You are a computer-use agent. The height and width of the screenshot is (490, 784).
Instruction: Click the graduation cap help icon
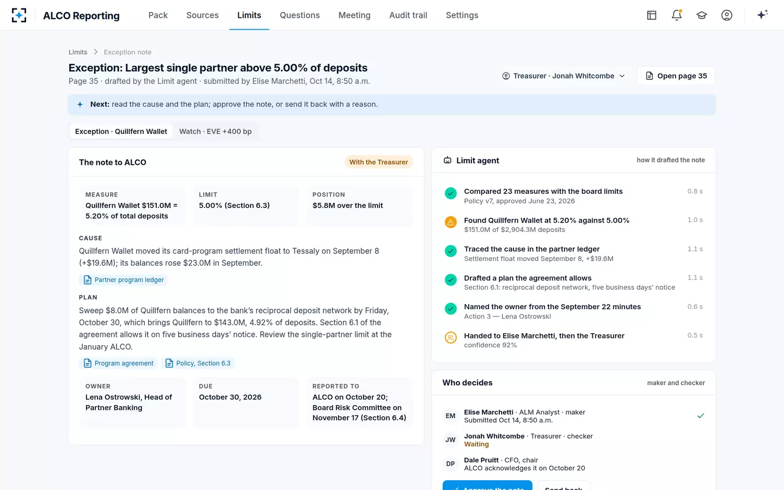point(702,15)
